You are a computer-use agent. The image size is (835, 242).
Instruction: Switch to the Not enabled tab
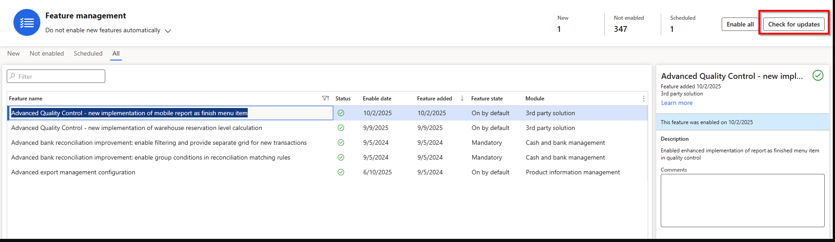pos(47,53)
